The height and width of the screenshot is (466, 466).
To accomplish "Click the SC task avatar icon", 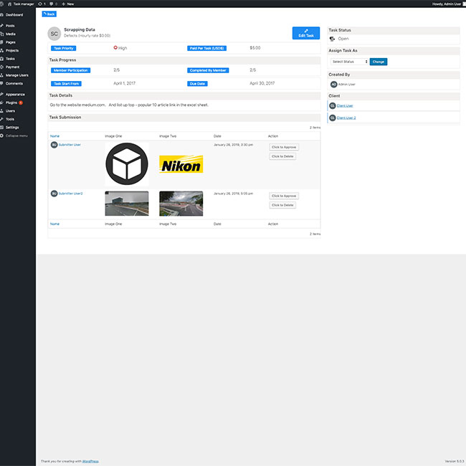I will pyautogui.click(x=54, y=32).
